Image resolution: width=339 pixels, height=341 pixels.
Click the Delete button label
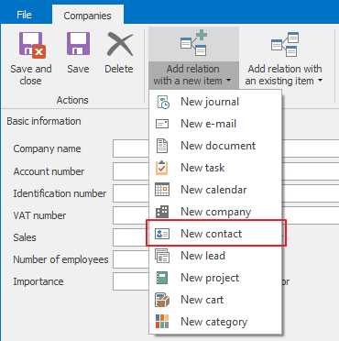click(x=119, y=69)
